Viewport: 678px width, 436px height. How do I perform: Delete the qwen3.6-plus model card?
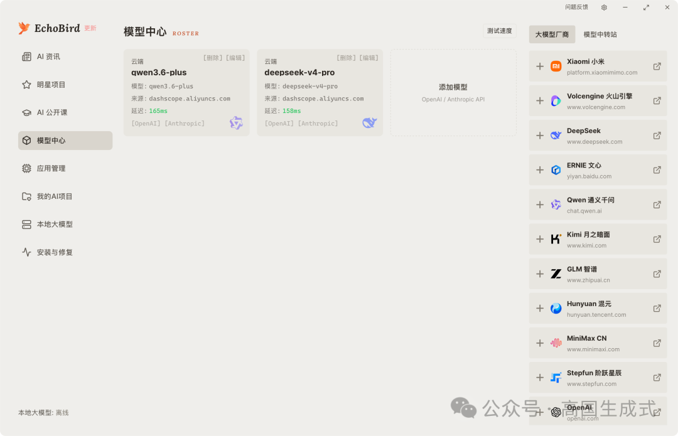click(x=213, y=58)
